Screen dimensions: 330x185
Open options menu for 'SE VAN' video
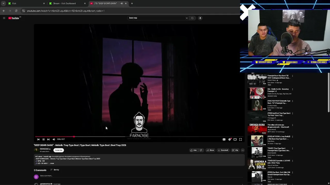tap(292, 76)
